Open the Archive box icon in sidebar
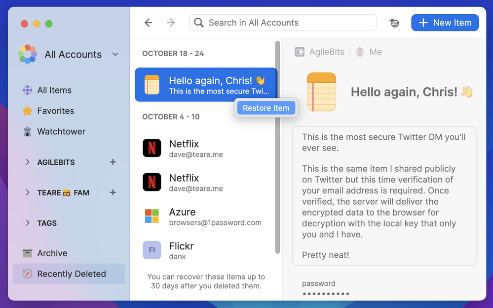The height and width of the screenshot is (308, 493). 28,253
